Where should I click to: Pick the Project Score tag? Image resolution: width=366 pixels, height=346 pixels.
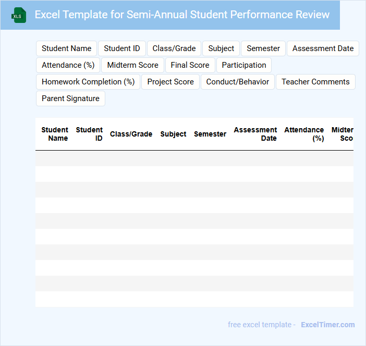(x=170, y=82)
